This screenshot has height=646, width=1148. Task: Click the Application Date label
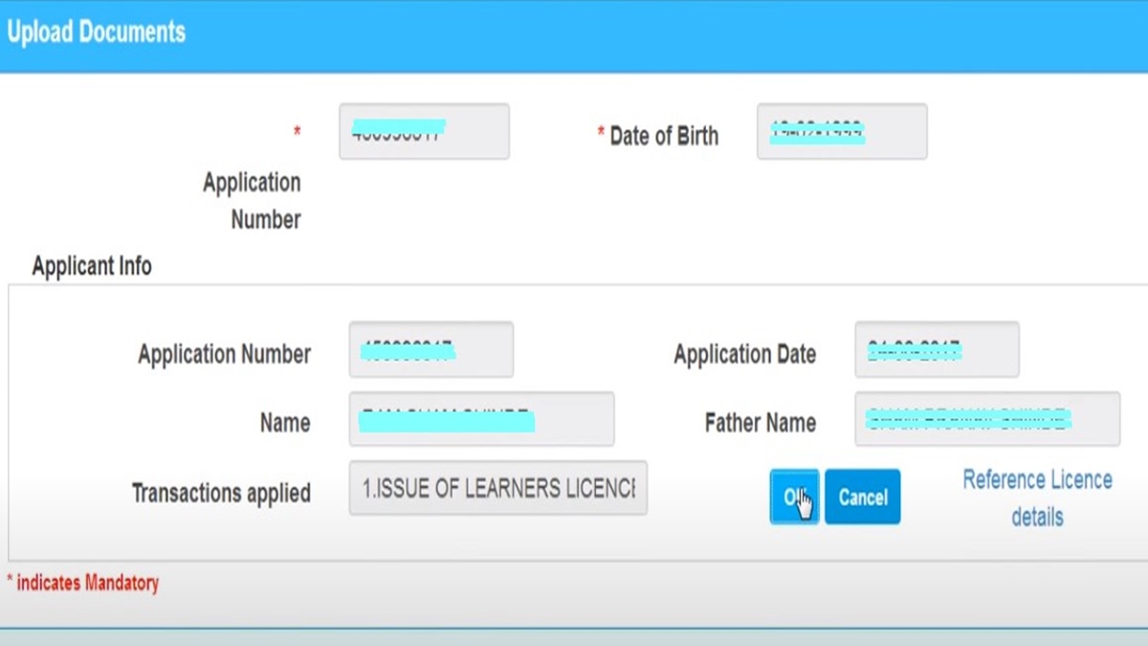[744, 354]
